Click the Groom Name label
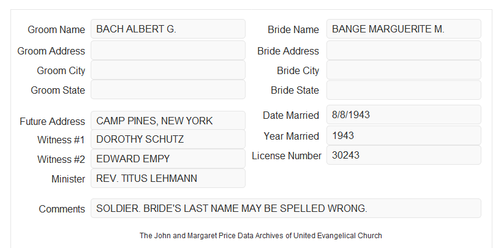This screenshot has width=493, height=248. point(56,29)
